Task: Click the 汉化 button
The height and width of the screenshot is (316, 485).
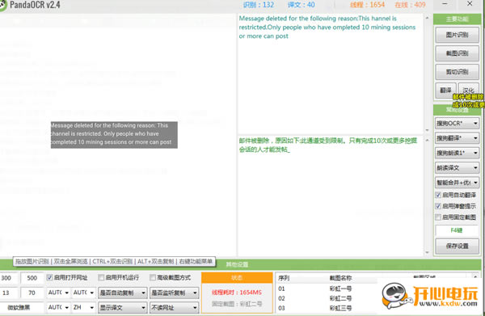Action: click(469, 91)
